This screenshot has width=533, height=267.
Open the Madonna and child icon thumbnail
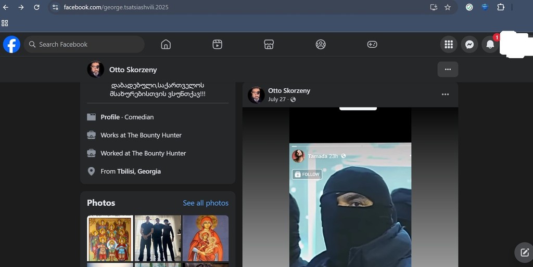(x=206, y=238)
